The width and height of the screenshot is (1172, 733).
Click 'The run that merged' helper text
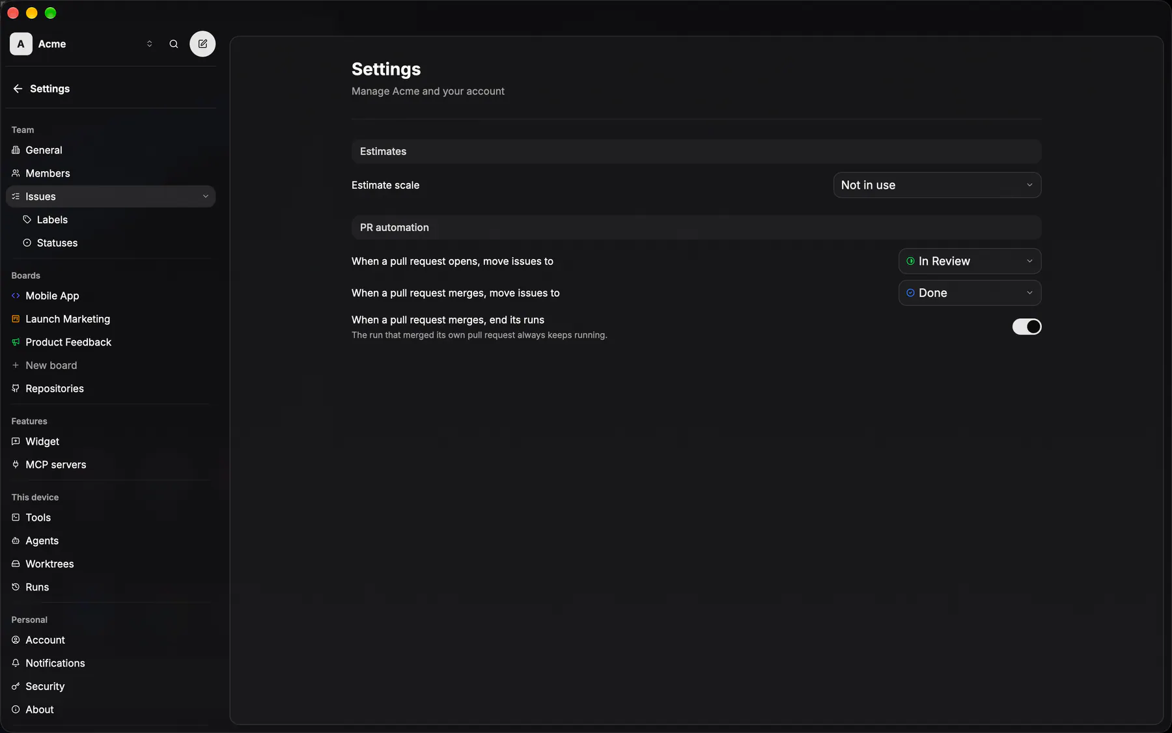click(479, 335)
